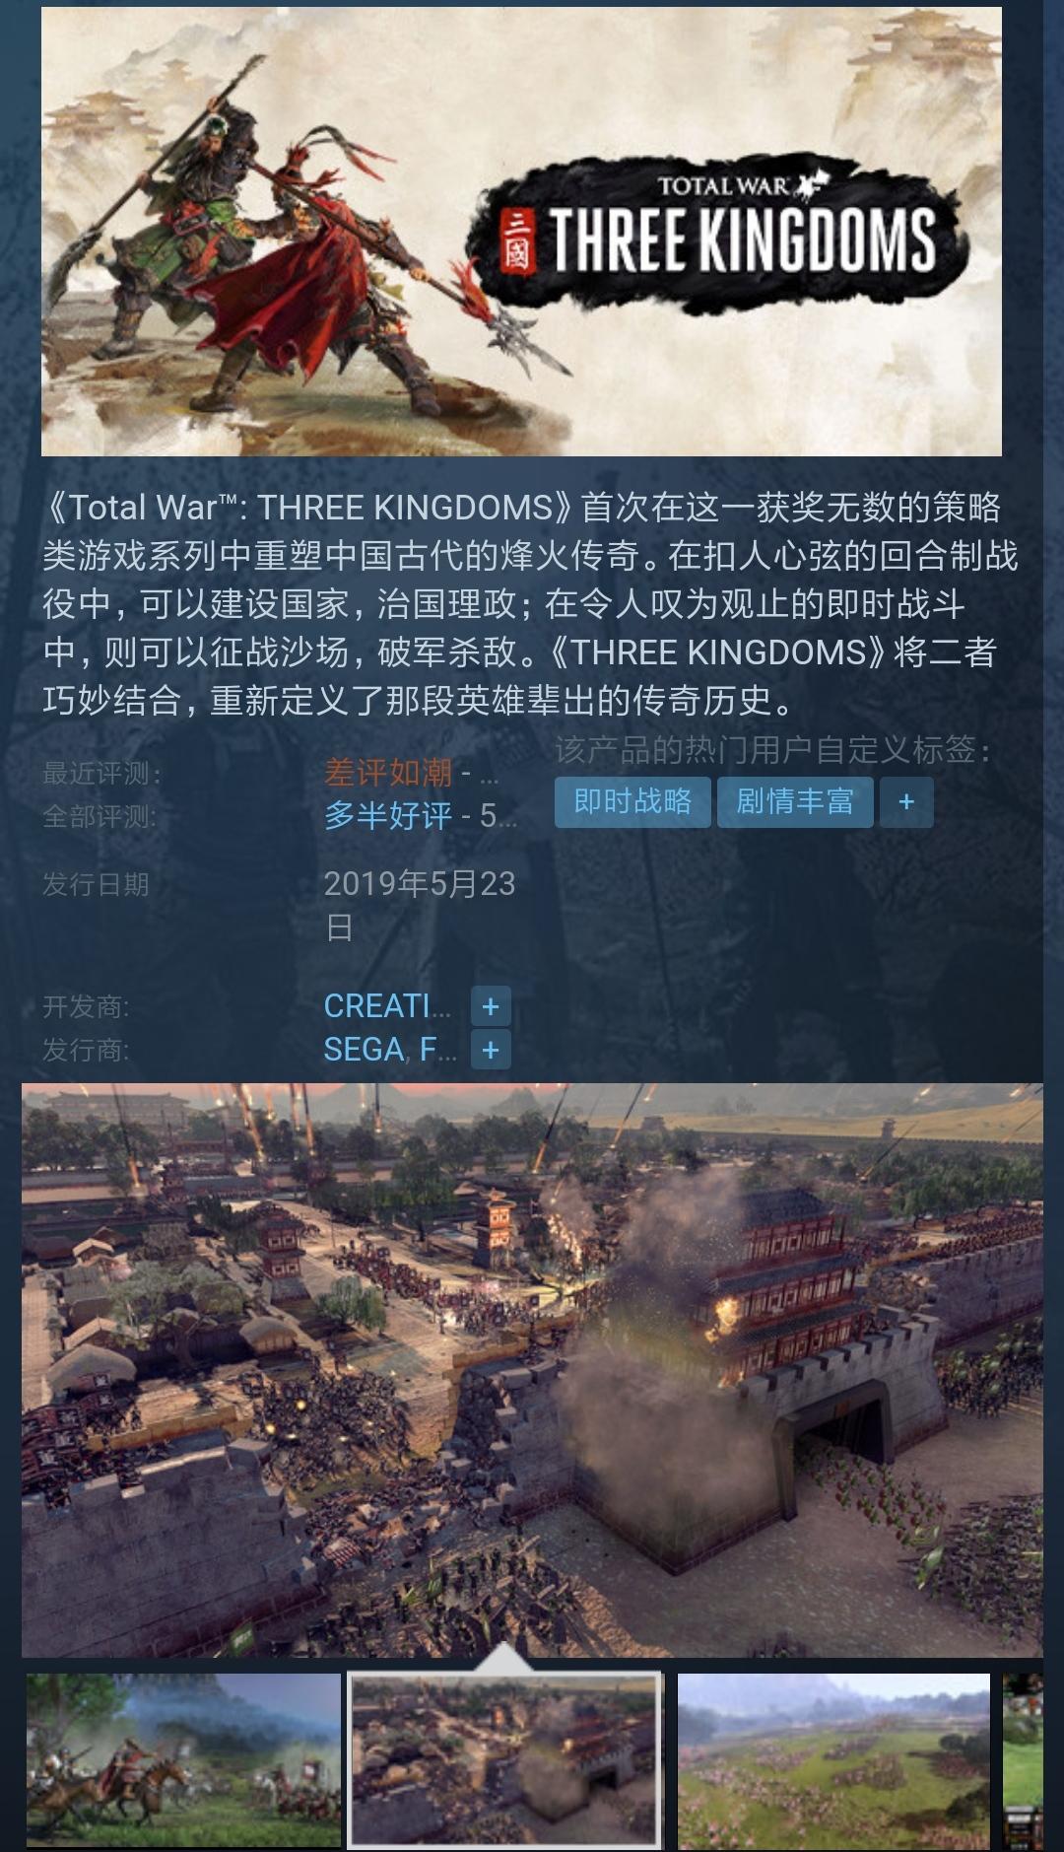
Task: Select the green battlefield armies thumbnail
Action: click(833, 1759)
